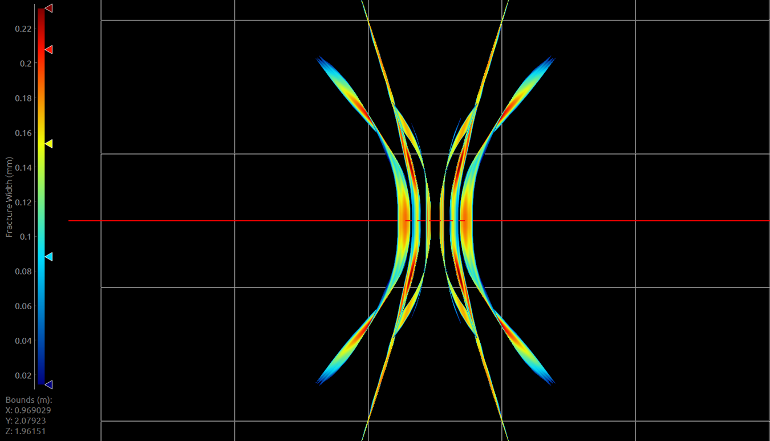Select the upper-left outer fracture wing
Image resolution: width=770 pixels, height=441 pixels.
click(348, 94)
